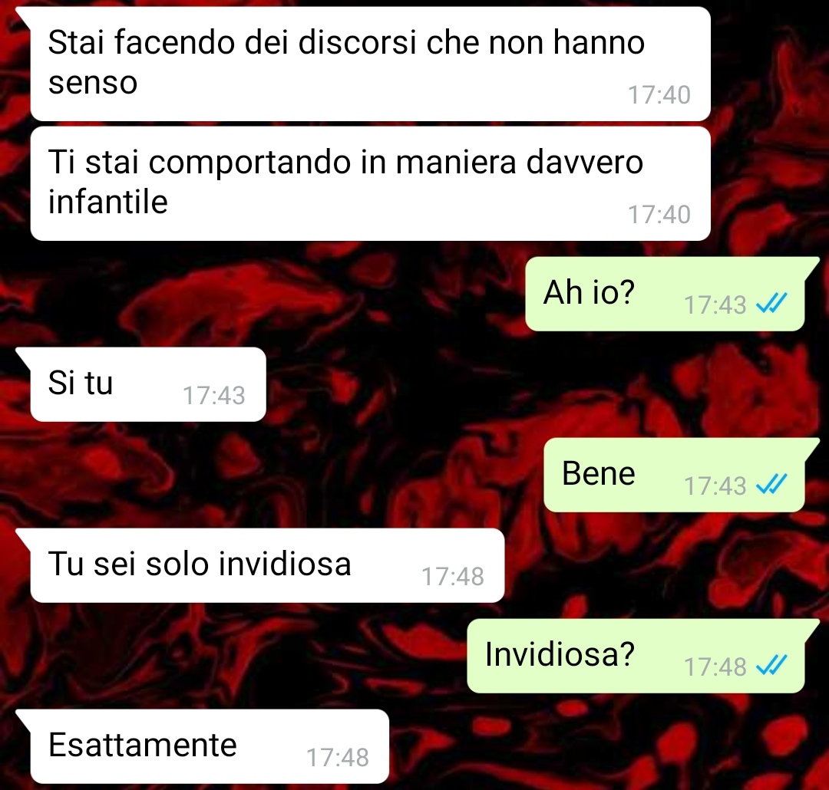Click the 17:40 timestamp on the first message
The image size is (829, 790).
coord(659,95)
